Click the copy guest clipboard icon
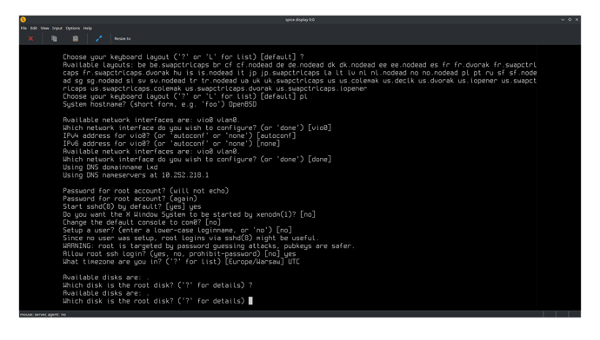 pyautogui.click(x=54, y=38)
